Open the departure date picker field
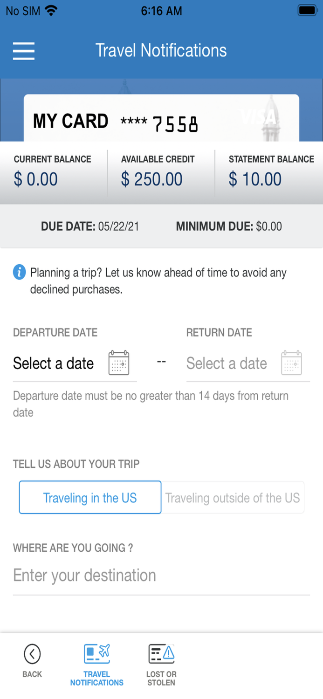Viewport: 323px width, 699px height. [x=54, y=363]
